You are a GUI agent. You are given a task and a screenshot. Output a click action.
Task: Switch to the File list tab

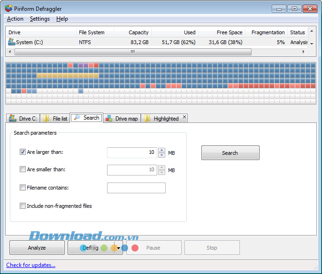pyautogui.click(x=55, y=118)
